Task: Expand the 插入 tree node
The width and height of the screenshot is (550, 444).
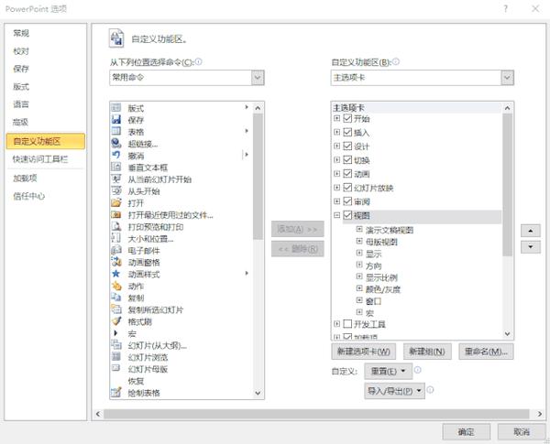Action: (x=336, y=132)
